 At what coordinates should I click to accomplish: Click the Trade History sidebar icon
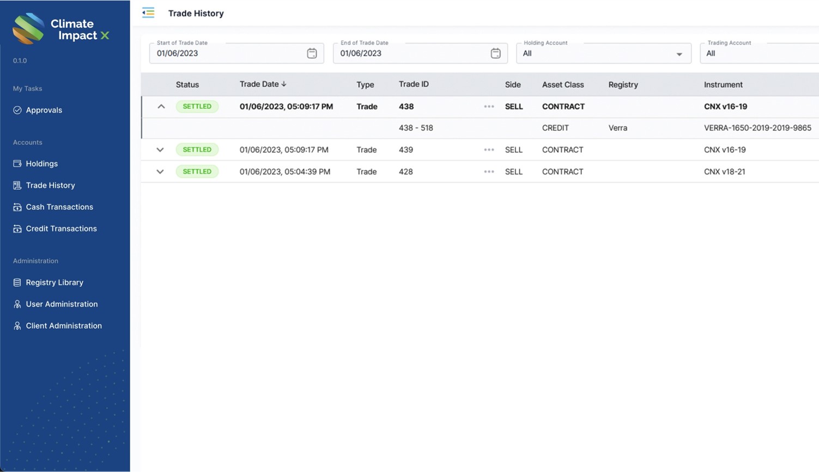click(x=17, y=185)
